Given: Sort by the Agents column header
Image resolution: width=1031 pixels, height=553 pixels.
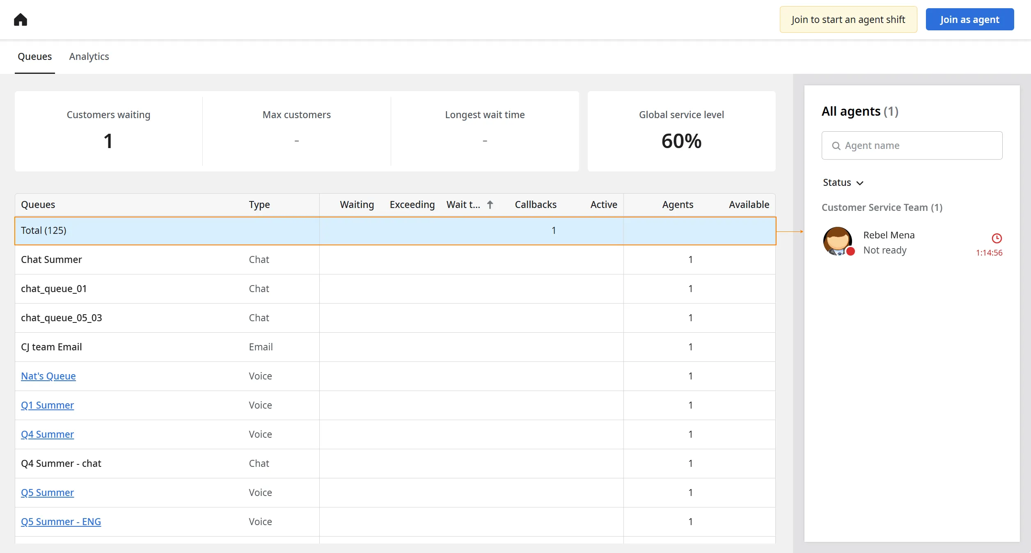Looking at the screenshot, I should 678,205.
